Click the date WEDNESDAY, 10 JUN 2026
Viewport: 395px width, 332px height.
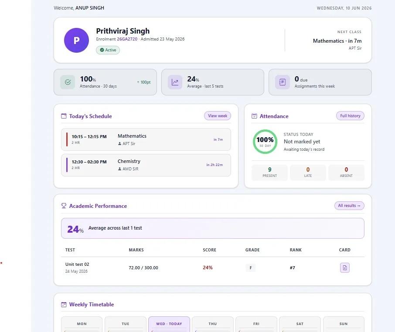click(x=344, y=8)
